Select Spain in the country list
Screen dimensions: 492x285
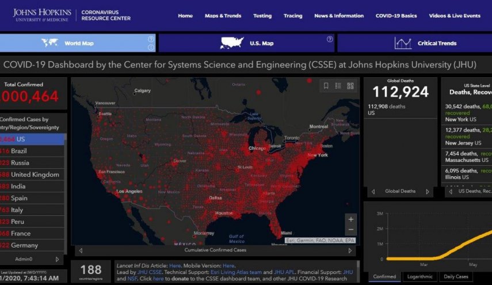click(x=32, y=198)
